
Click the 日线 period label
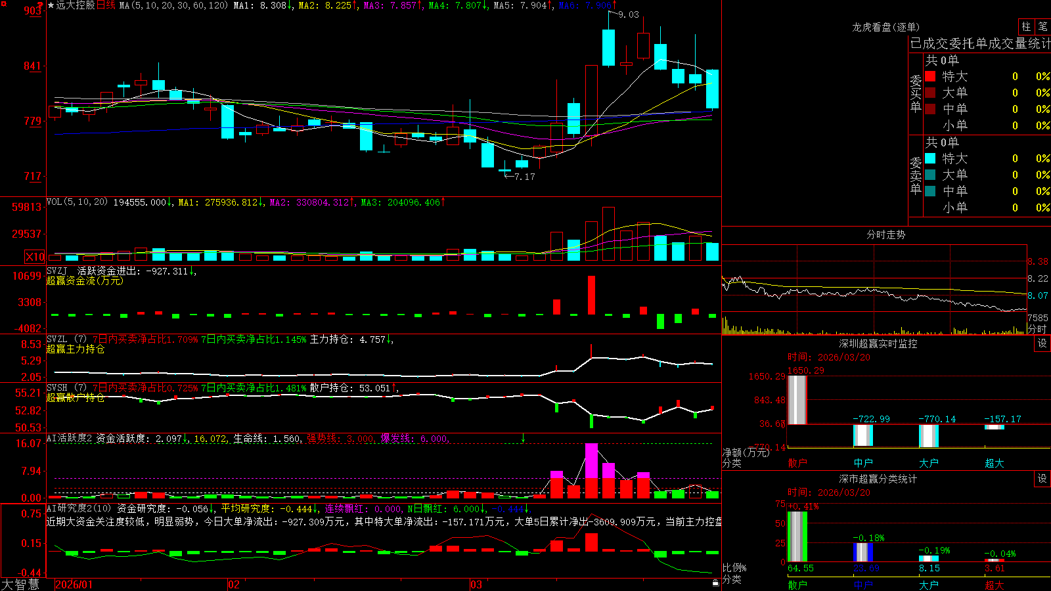106,5
